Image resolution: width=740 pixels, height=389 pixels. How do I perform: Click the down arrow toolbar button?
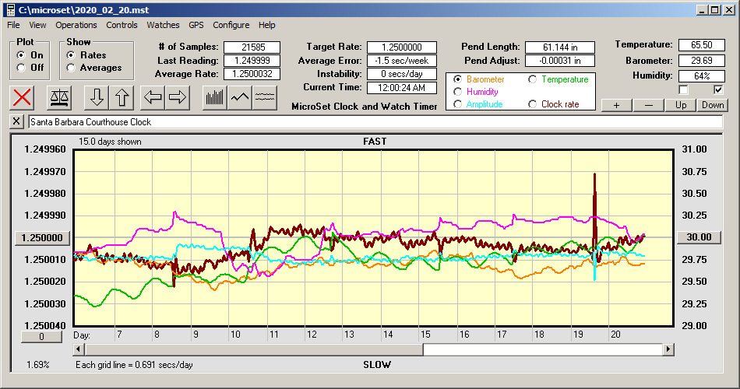(97, 97)
